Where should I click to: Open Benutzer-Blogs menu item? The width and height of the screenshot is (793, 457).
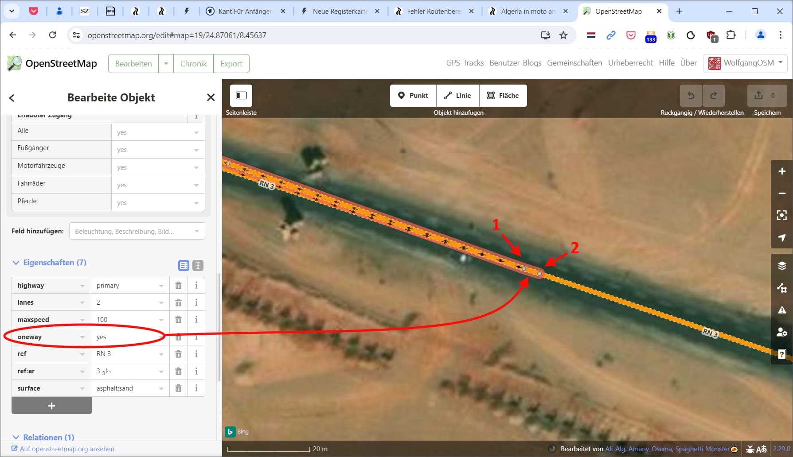(x=516, y=63)
